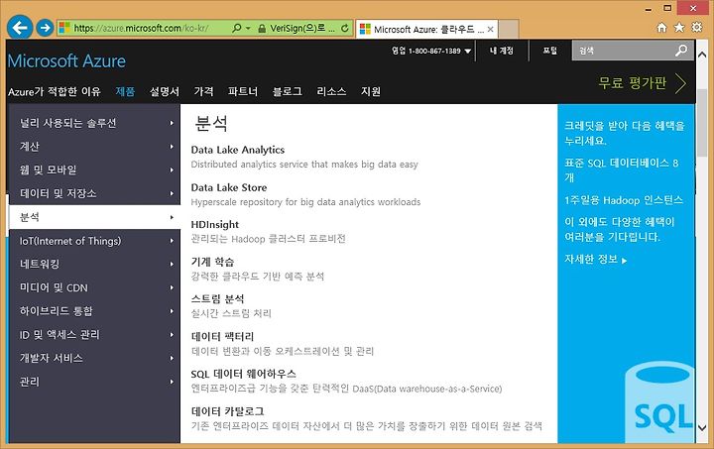Open Data Lake Store link

coord(229,187)
